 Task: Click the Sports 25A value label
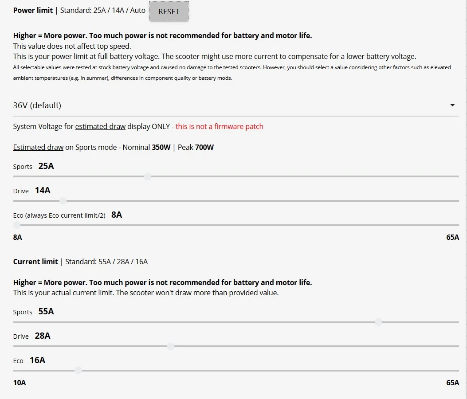[46, 166]
